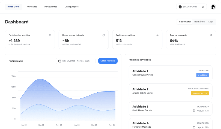Switch to the Relatórios tab
Viewport: 221px width, 129px height.
tap(199, 22)
